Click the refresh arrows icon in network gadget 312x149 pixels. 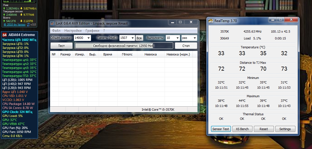(x=28, y=25)
